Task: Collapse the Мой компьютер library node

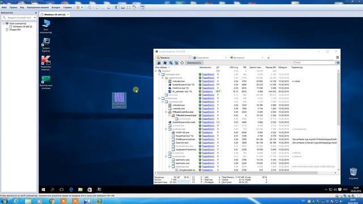Action: [x=3, y=24]
